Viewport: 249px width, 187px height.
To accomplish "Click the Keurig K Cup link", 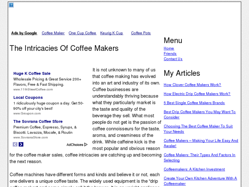I will 111,33.
